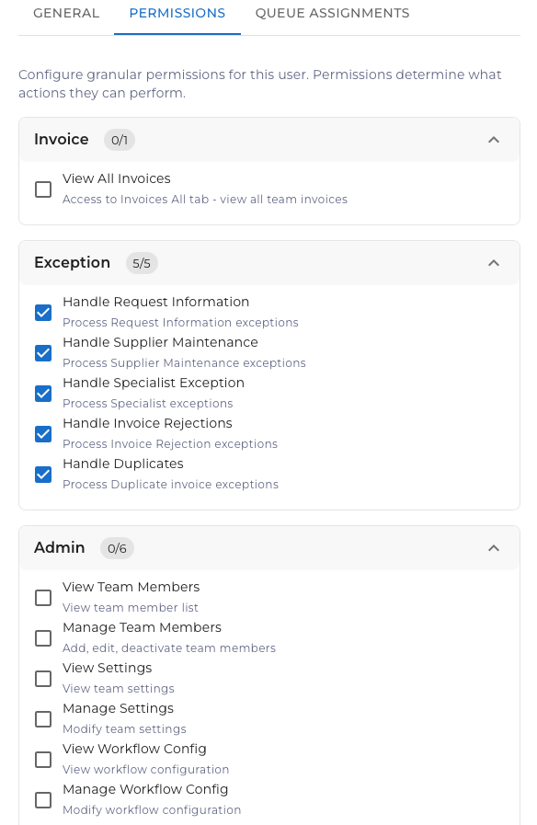The image size is (537, 825).
Task: Enable the View Settings permission
Action: click(42, 679)
